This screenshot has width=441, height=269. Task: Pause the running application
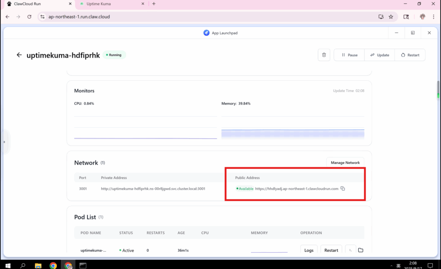click(349, 55)
